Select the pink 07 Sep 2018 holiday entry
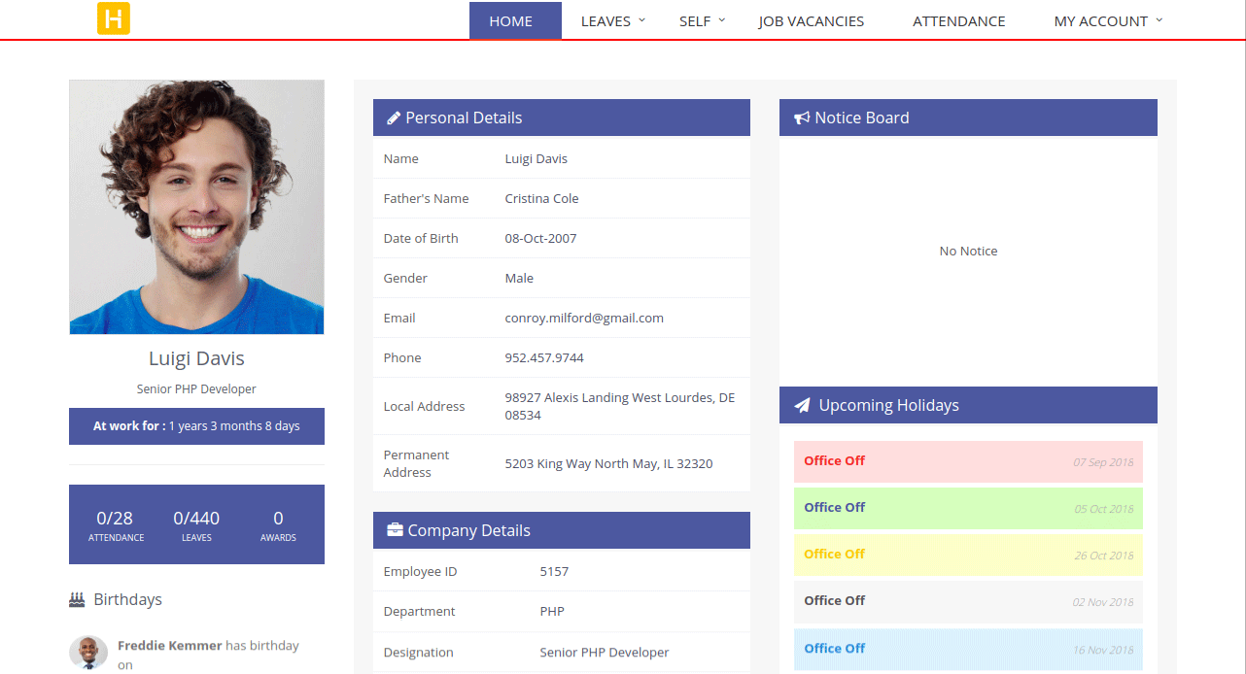 coord(968,460)
